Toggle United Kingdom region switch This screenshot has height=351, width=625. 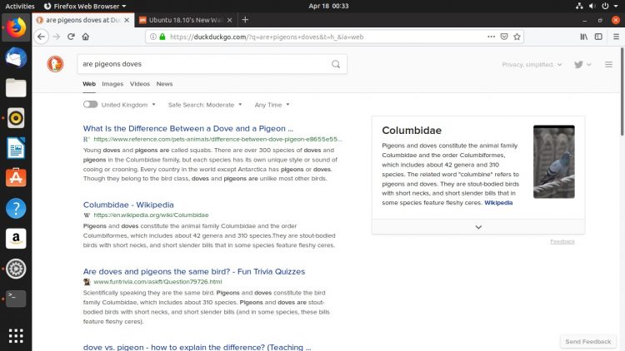(91, 104)
